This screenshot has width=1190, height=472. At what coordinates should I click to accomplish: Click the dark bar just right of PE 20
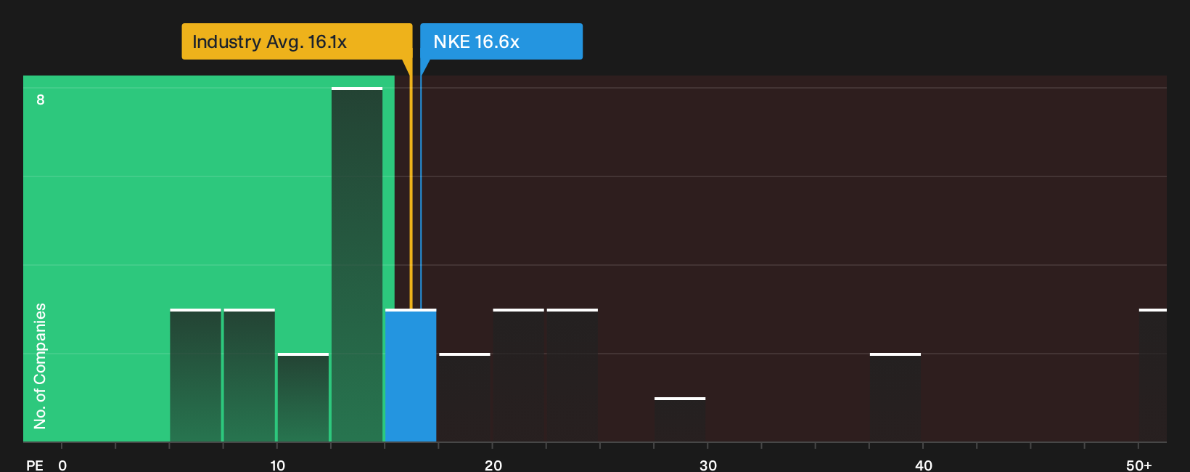pyautogui.click(x=519, y=375)
